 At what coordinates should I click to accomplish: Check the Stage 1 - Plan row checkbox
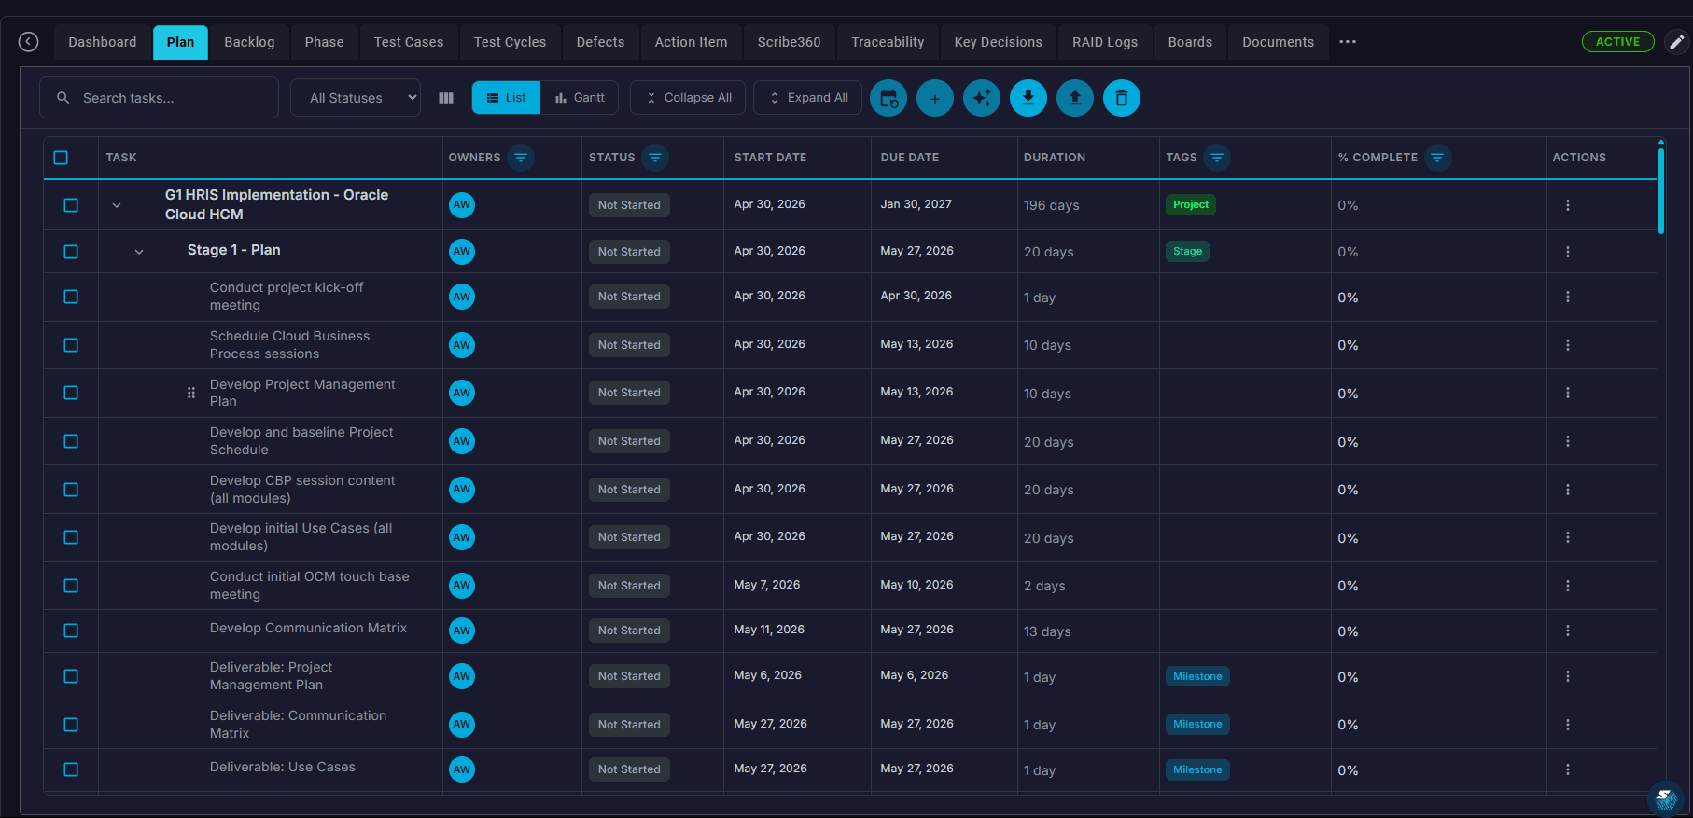(x=71, y=252)
